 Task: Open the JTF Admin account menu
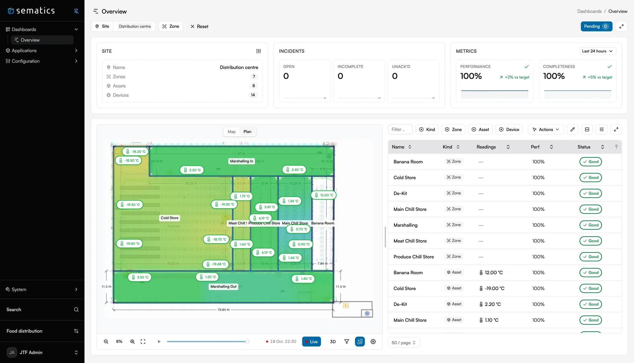[42, 352]
